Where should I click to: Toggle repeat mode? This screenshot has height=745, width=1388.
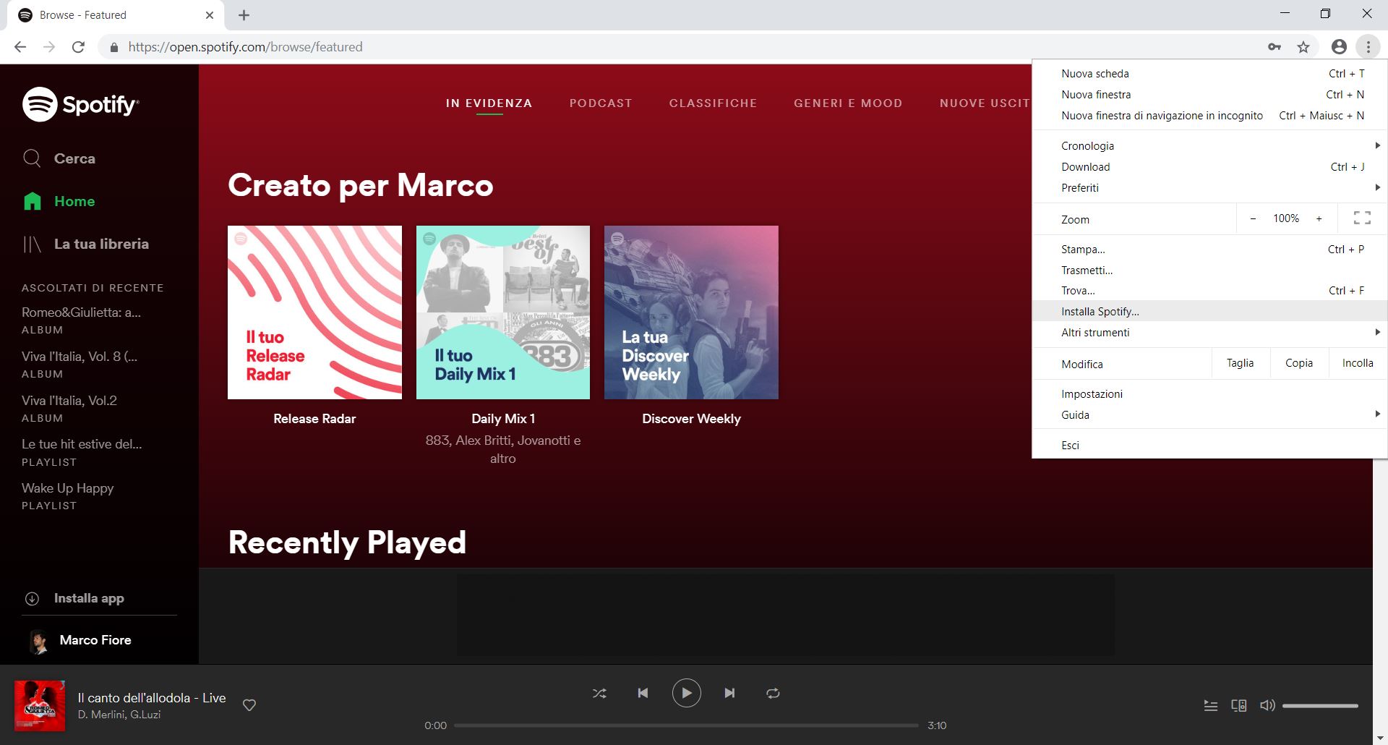click(x=773, y=693)
